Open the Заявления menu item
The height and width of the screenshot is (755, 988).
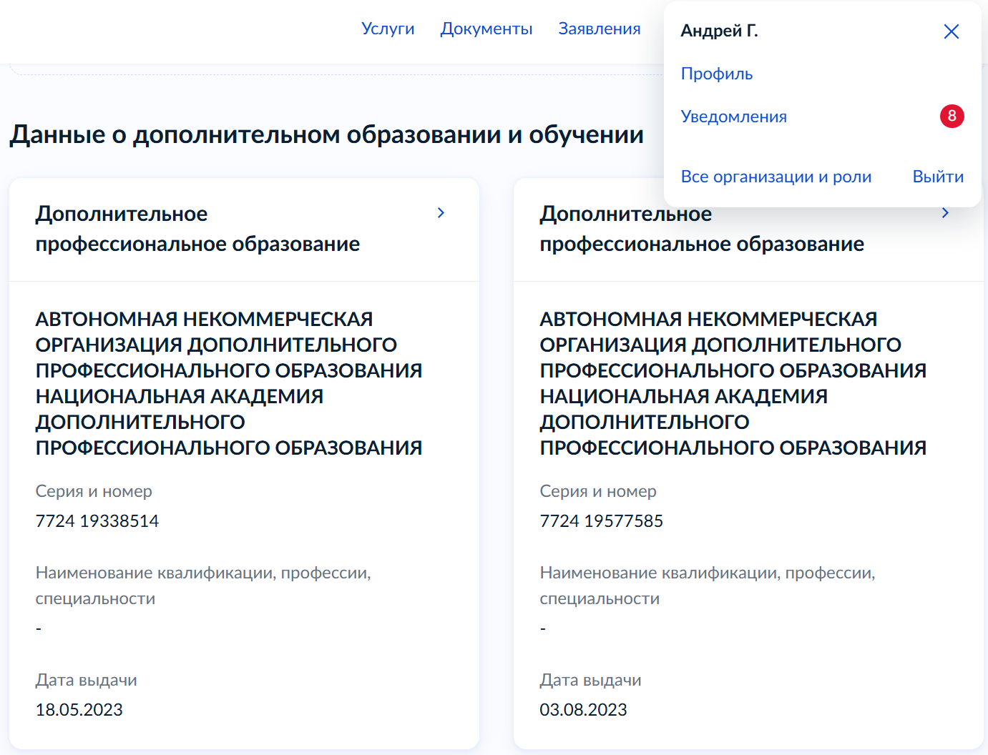click(599, 29)
